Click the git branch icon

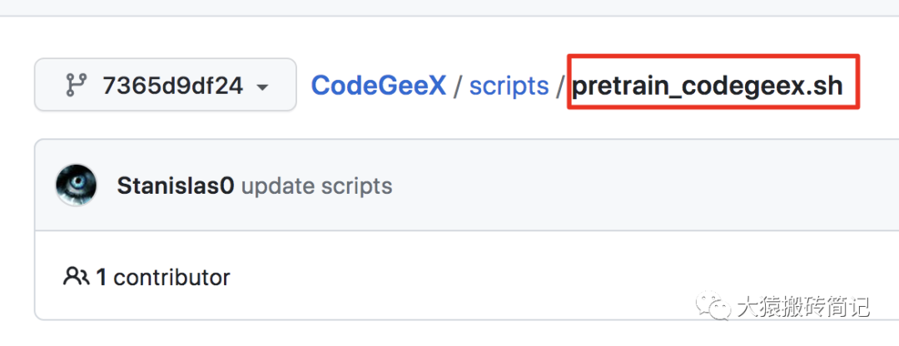[77, 85]
